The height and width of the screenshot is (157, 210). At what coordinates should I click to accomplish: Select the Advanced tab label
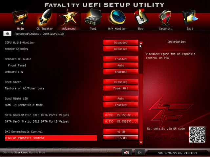pos(69,28)
